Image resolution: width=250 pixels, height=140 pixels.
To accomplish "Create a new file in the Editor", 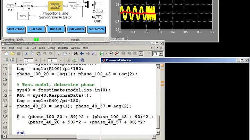I will point(6,54).
